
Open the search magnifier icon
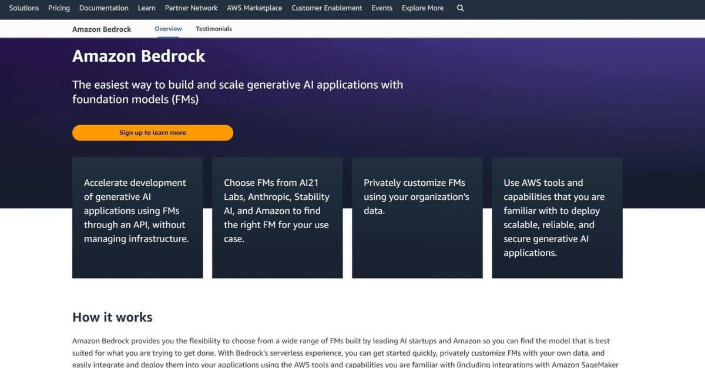click(460, 8)
